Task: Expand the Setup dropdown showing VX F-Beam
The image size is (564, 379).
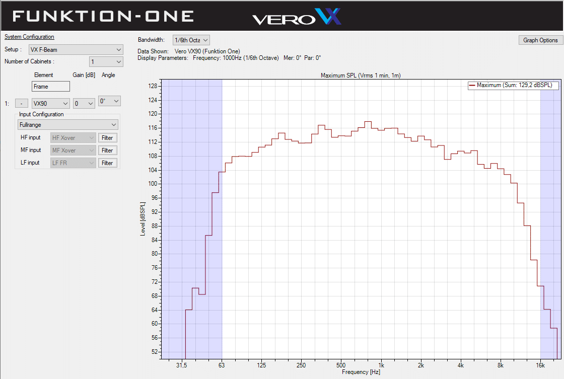Action: 76,49
